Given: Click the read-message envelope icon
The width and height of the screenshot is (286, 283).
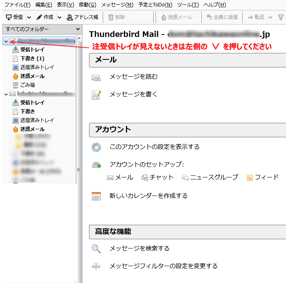Looking at the screenshot, I should 96,78.
